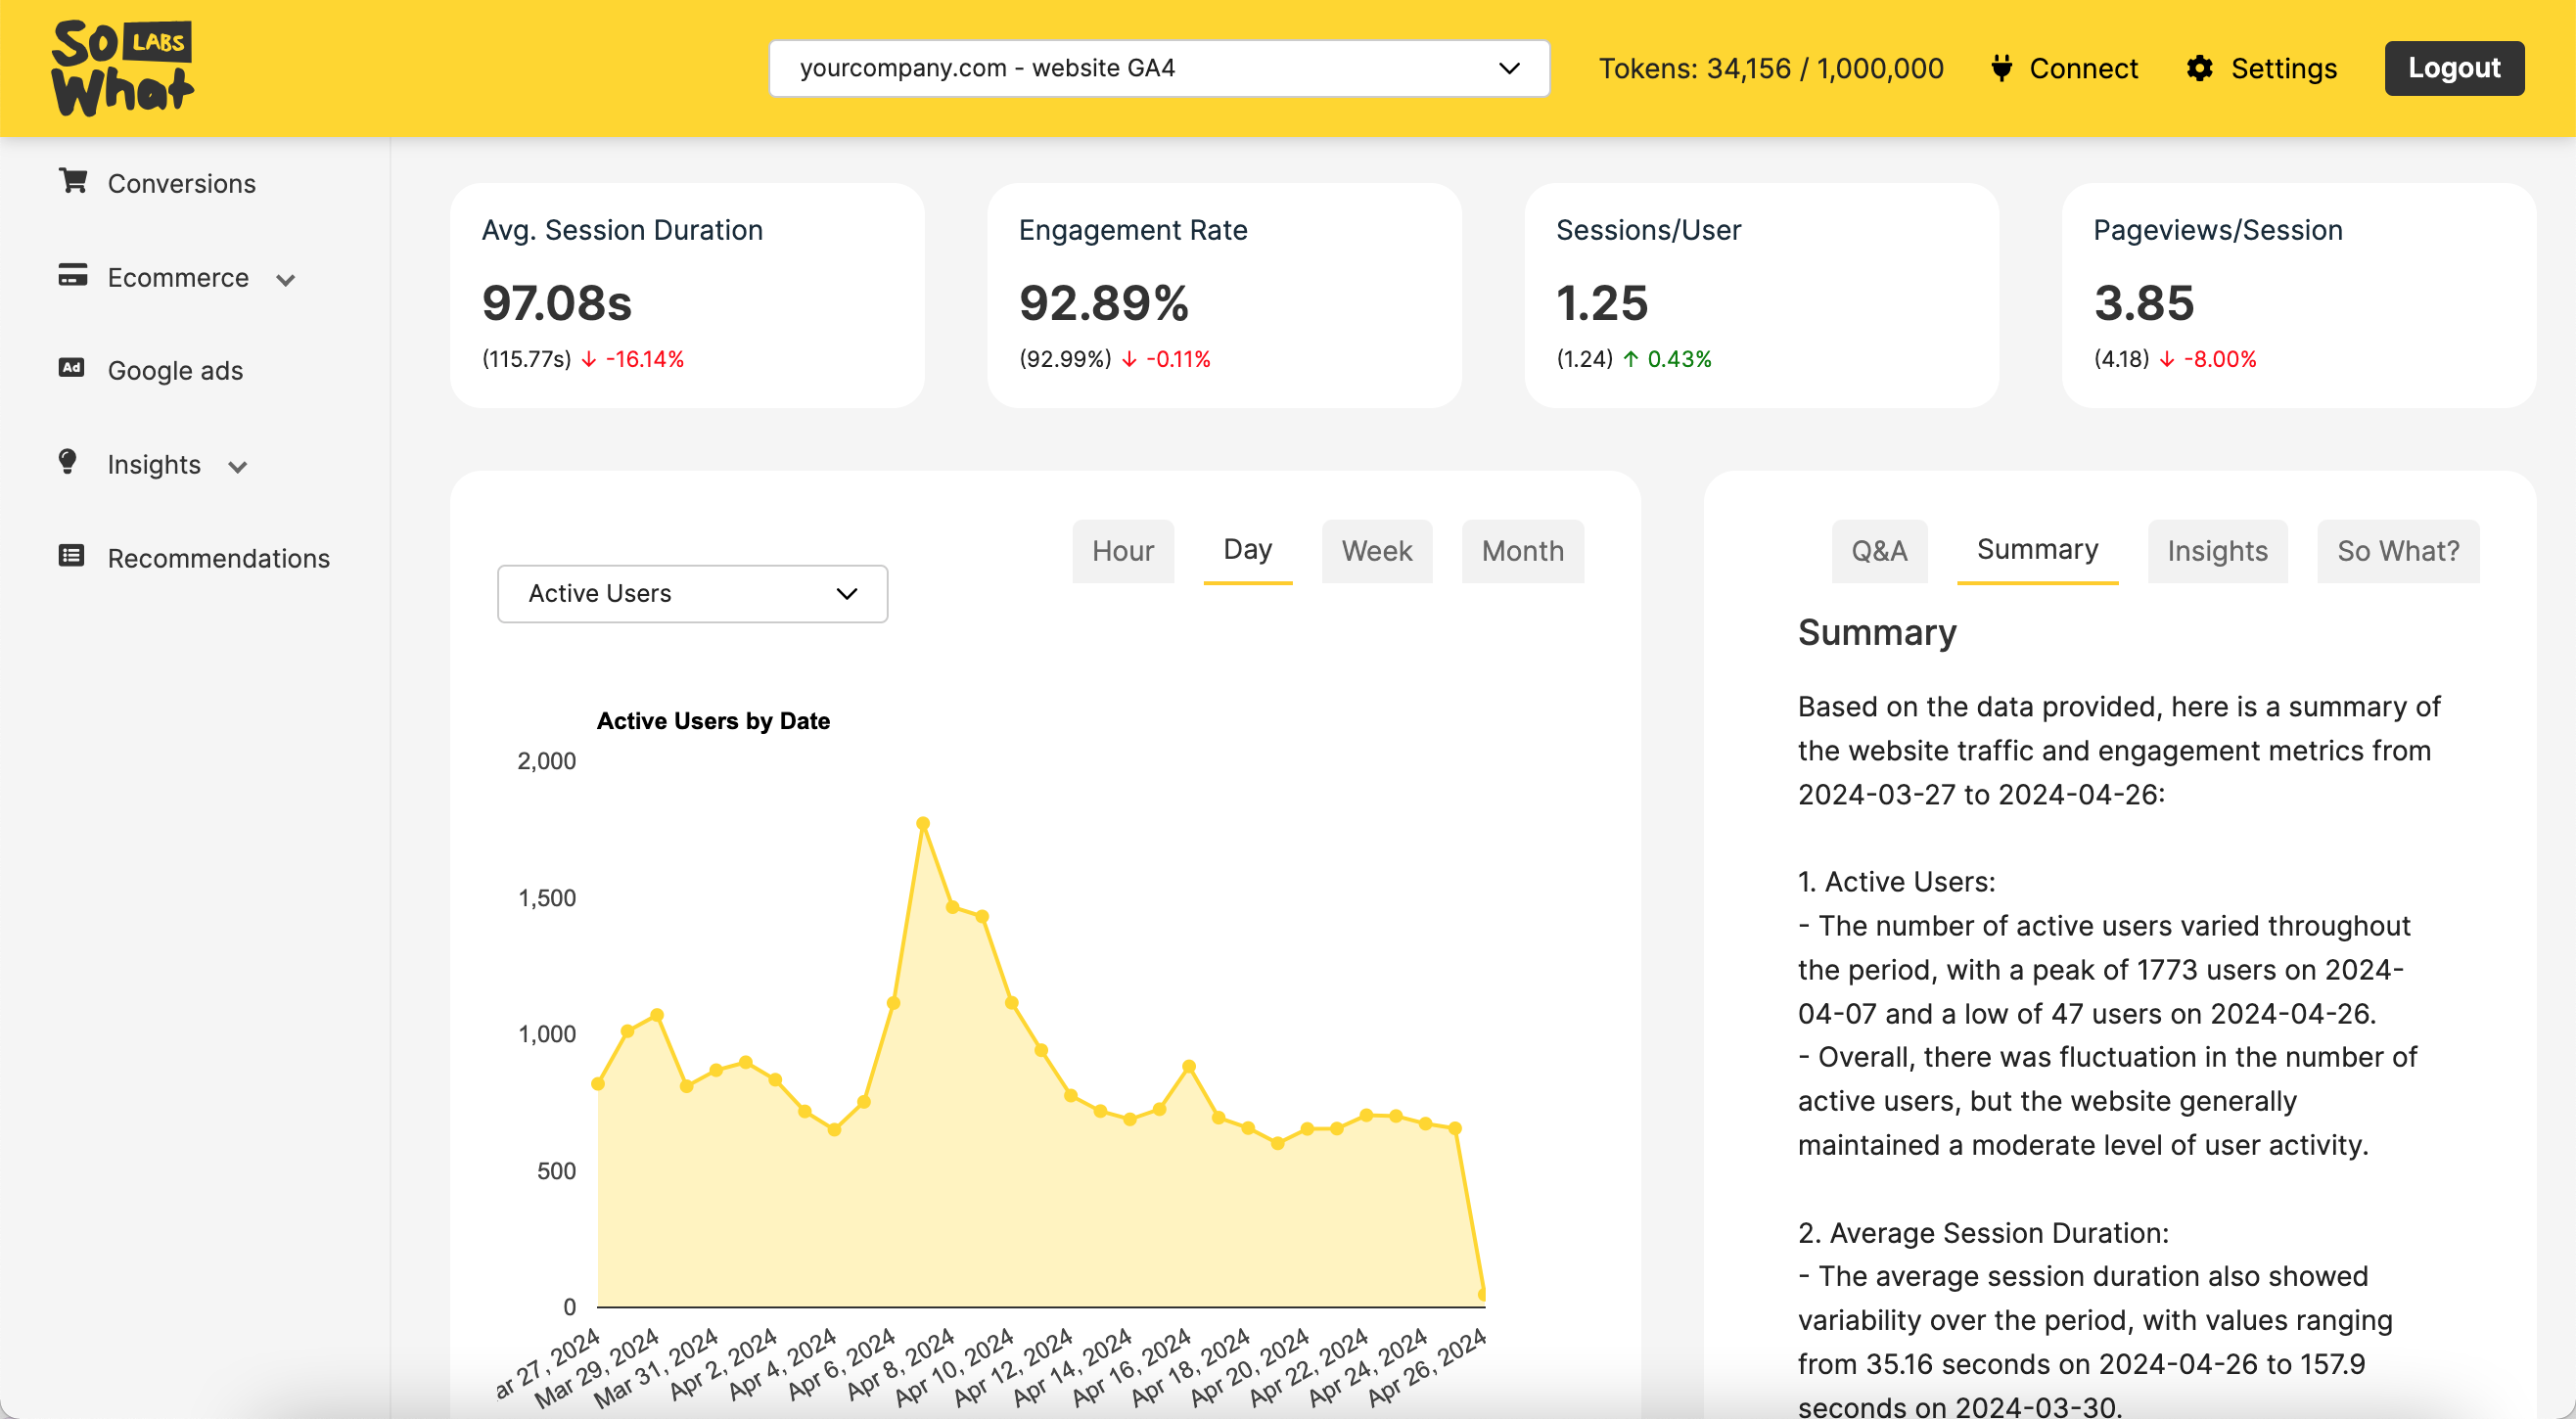
Task: Click the Connect plug icon
Action: click(2001, 68)
